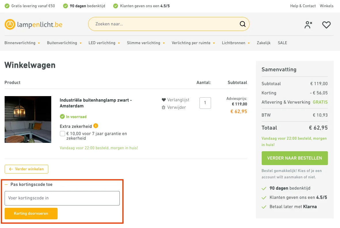Click the Extra zekerheid info icon
340x228 pixels.
point(96,126)
